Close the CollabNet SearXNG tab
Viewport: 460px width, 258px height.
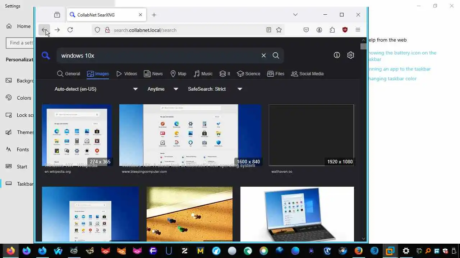tap(141, 15)
